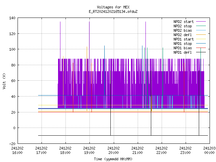Viewport: 216px width, 162px height.
Task: Click the 20 y-axis tick label
Action: [x=13, y=112]
